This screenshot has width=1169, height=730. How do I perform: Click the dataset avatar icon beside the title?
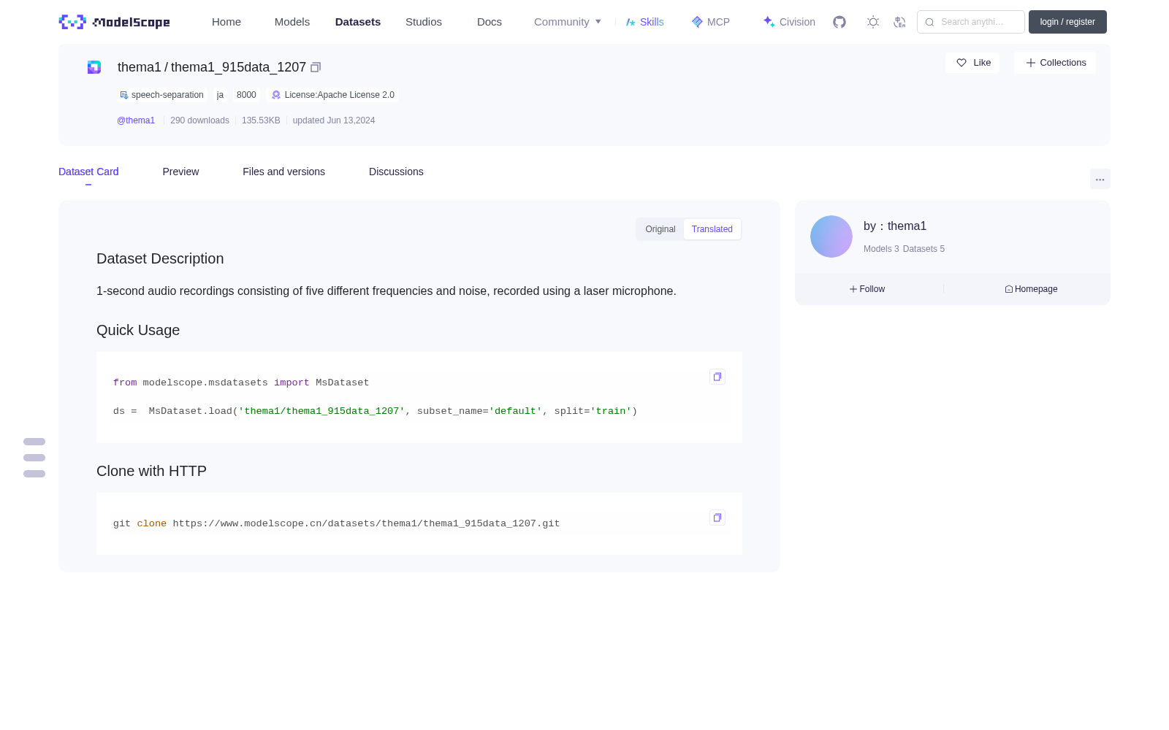point(94,67)
